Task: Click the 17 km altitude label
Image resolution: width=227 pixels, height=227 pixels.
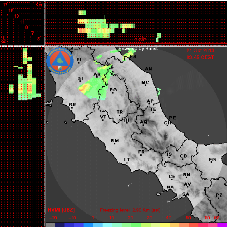Action: pos(5,5)
